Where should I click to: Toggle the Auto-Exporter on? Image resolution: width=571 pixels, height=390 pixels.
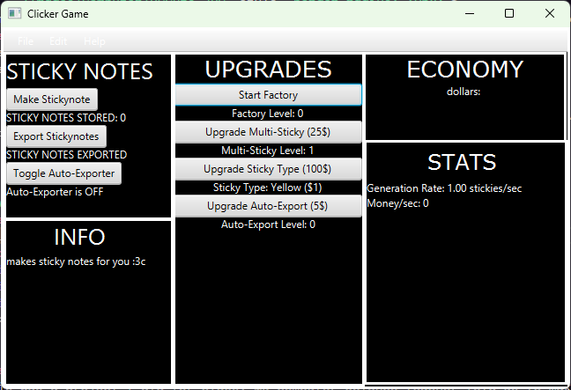(x=63, y=173)
